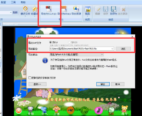Click the Screenshot (截图) toolbar icon

[88, 9]
